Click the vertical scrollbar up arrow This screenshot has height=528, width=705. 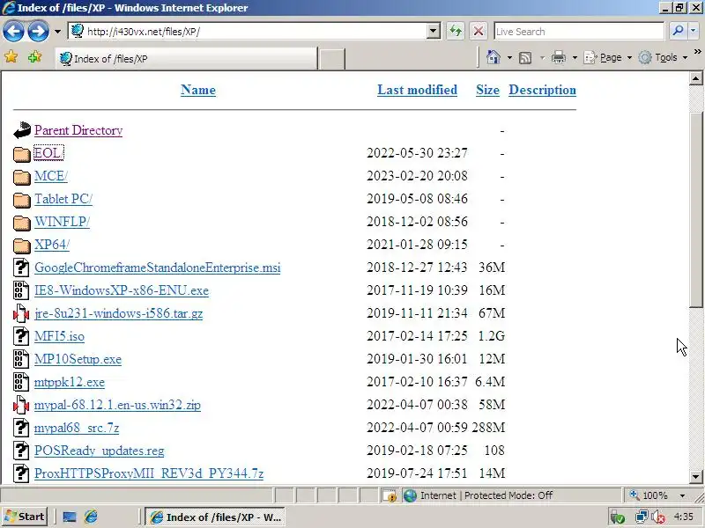(695, 78)
